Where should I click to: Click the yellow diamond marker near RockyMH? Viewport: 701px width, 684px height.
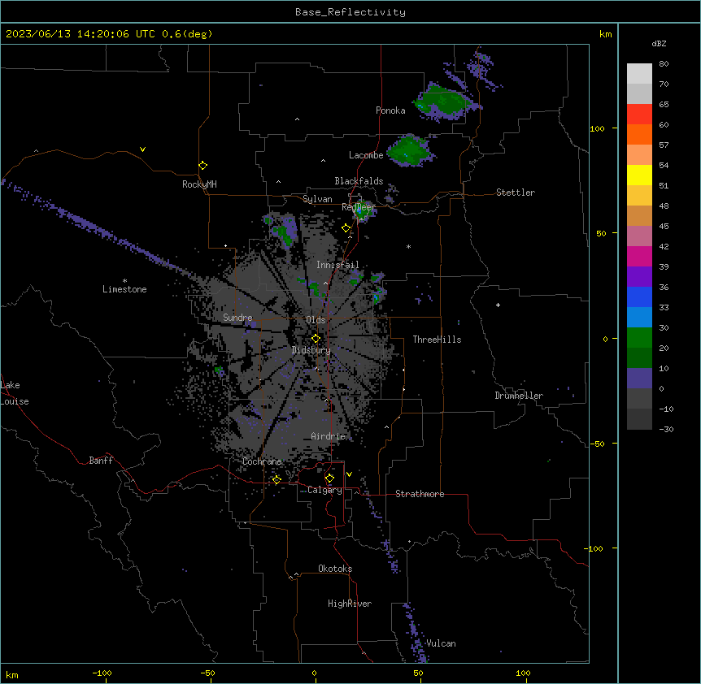203,165
